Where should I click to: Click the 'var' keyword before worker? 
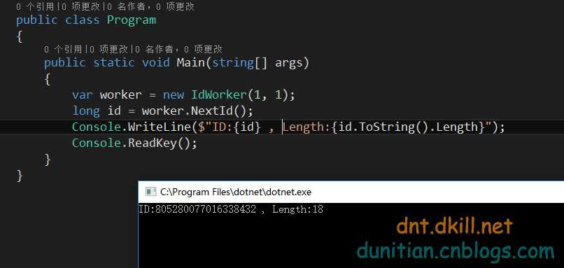pos(83,95)
